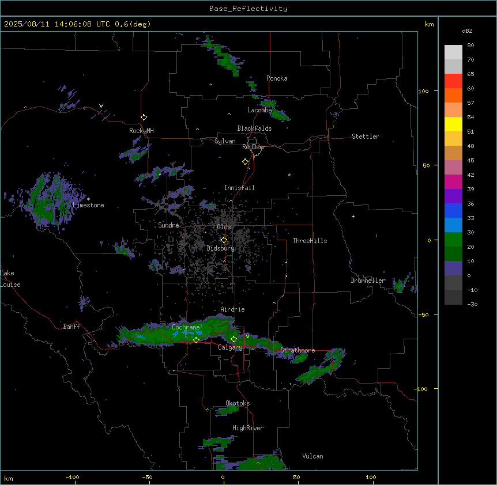The image size is (497, 485).
Task: Select the slate 0-10 dBZ legend swatch
Action: pos(453,268)
